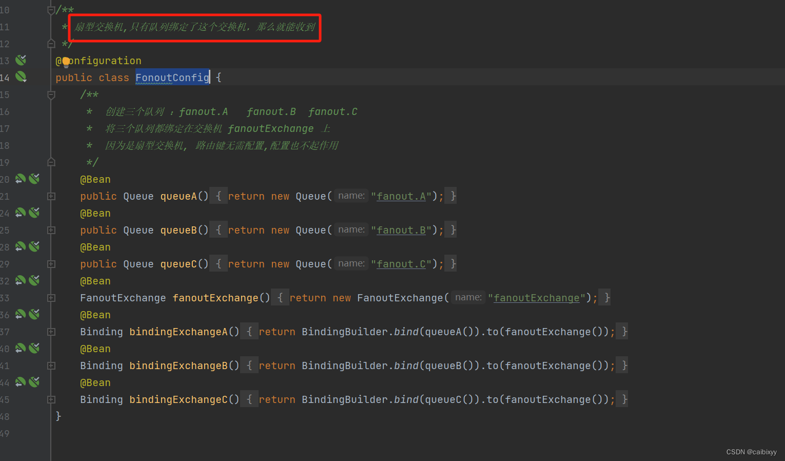
Task: Click the Spring leaf gutter icon on line 40
Action: coord(34,349)
